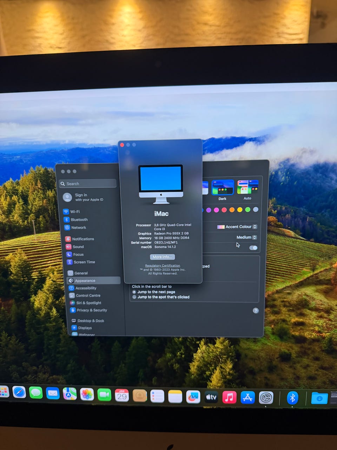Open the Music app in Dock
Screen dimensions: 337x450
tap(229, 397)
